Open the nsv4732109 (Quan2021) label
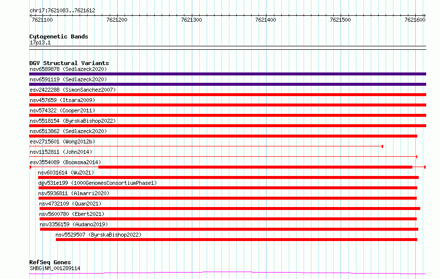440x279 pixels. 70,204
